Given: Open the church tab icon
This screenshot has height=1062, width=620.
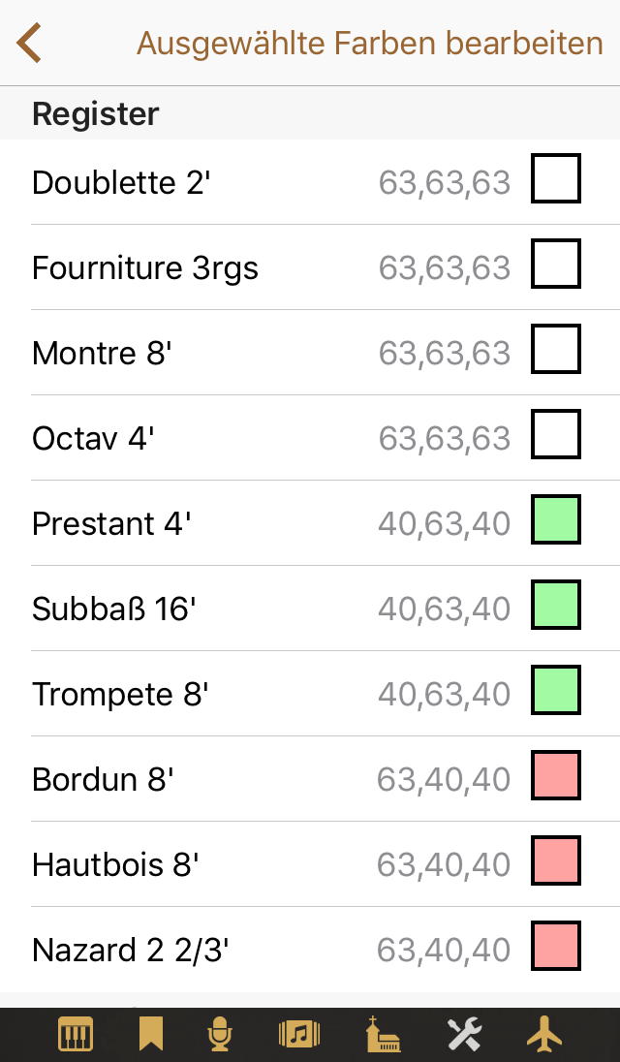Looking at the screenshot, I should pyautogui.click(x=383, y=1035).
